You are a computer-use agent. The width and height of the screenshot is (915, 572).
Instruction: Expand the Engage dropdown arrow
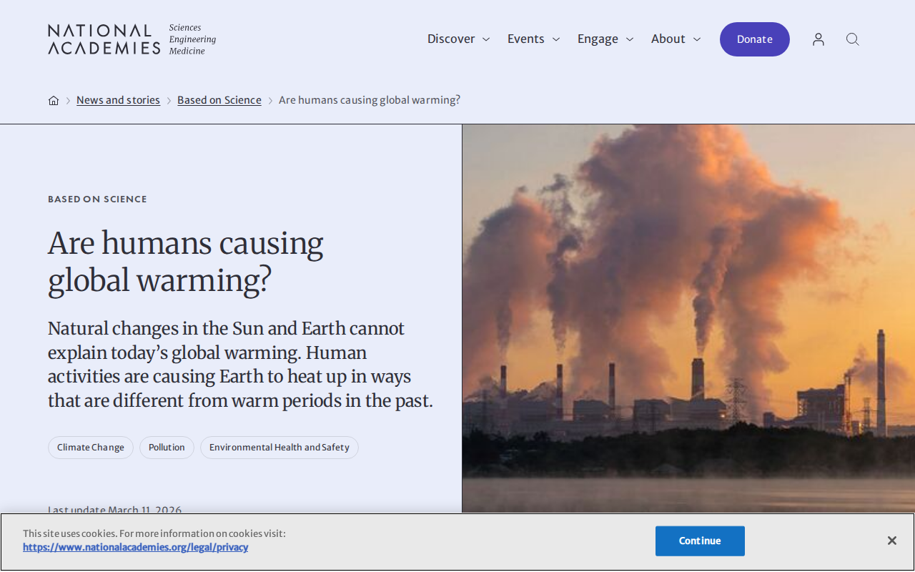(x=630, y=39)
